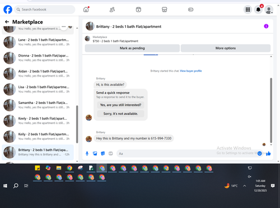Send quick reply 'Yes, are you still interested?'

(120, 105)
